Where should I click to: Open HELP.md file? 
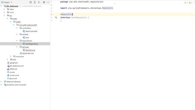coord(13,69)
